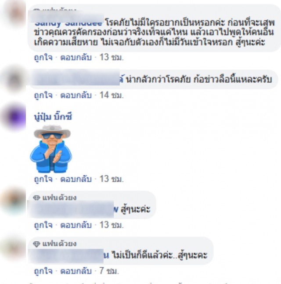
Task: Open นู๋ปุ๋ม บิ๊กซี profile name link
Action: tap(53, 117)
